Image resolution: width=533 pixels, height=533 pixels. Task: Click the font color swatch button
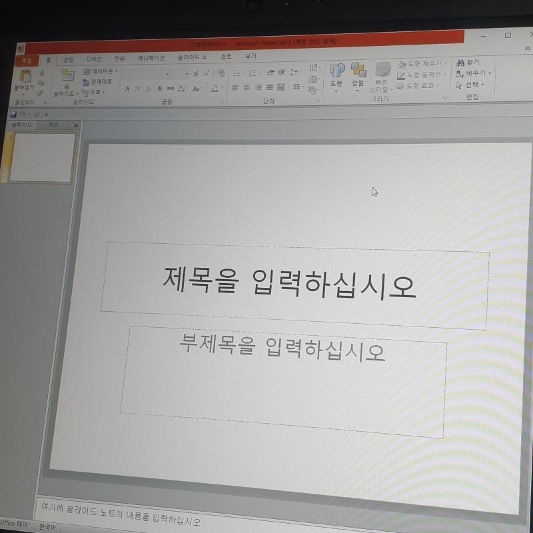click(215, 88)
